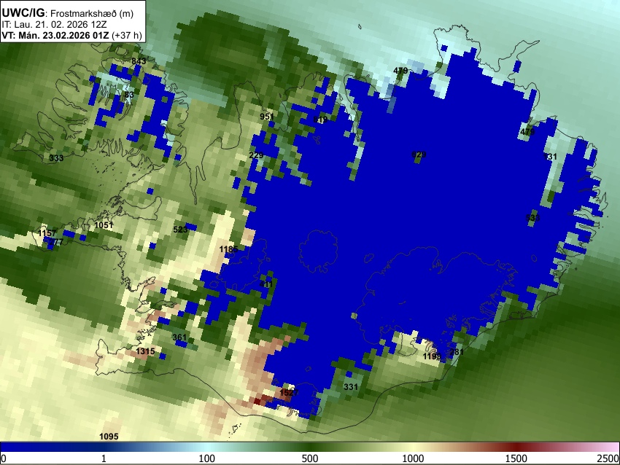
Task: Click the map value '361'
Action: pyautogui.click(x=179, y=337)
